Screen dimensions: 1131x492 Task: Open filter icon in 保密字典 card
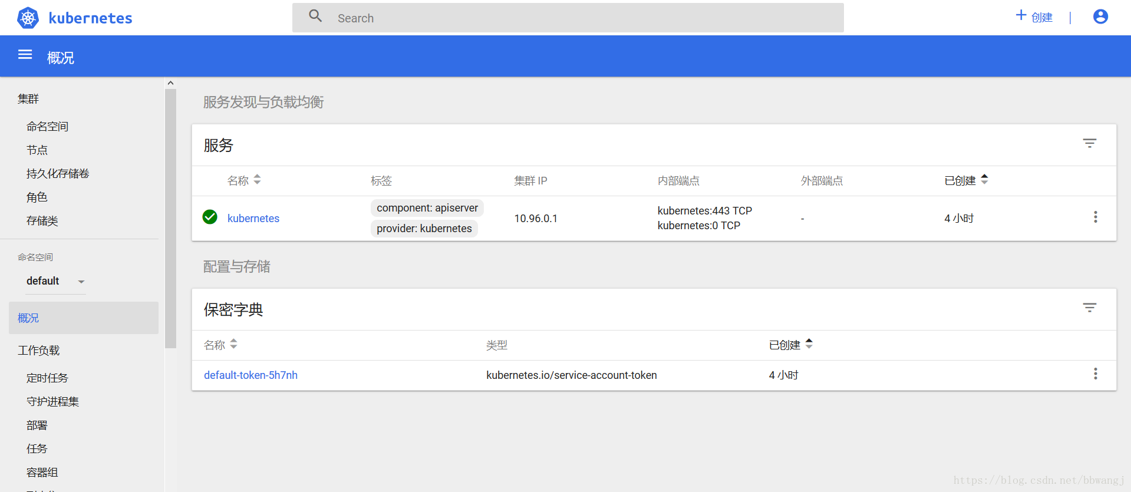click(x=1090, y=308)
